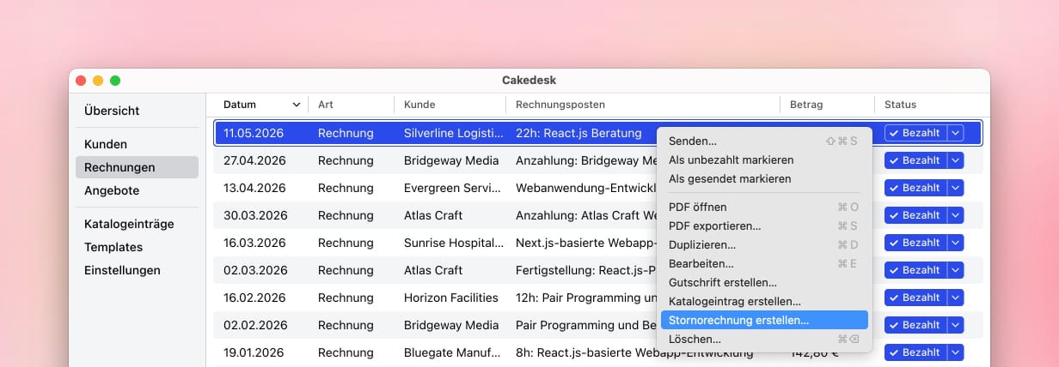This screenshot has width=1059, height=367.
Task: Select the 30.03.2026 date cell
Action: (255, 215)
